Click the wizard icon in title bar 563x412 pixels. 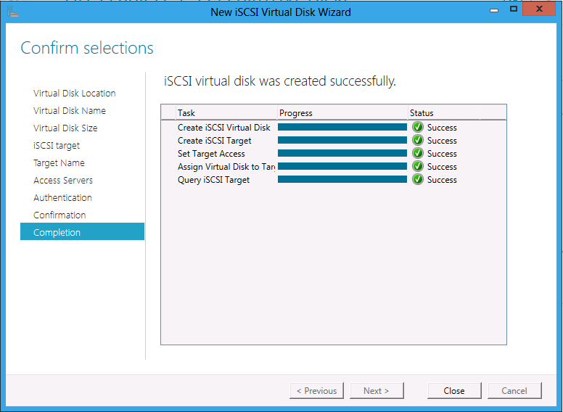(13, 12)
